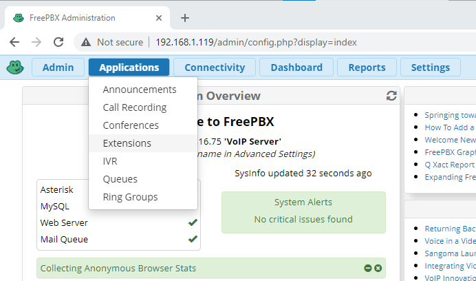
Task: Click the frog favicon on browser tab
Action: [19, 18]
